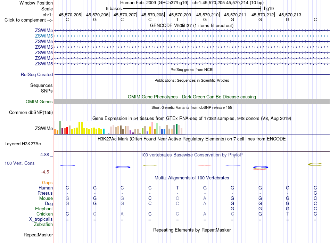Click the hg19 assembly label by scale

tap(269, 9)
